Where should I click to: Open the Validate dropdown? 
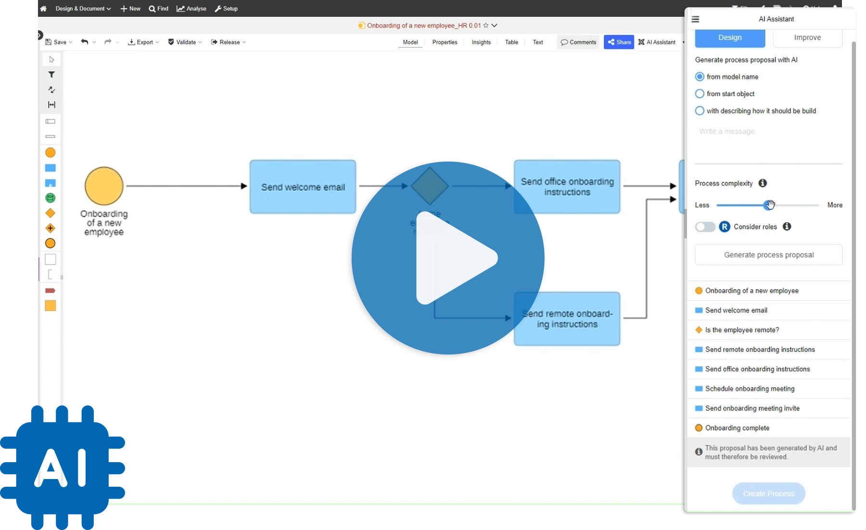tap(185, 42)
